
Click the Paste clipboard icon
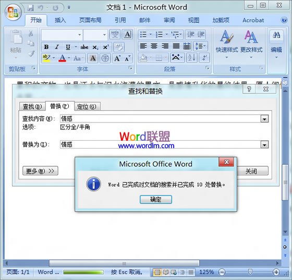[16, 37]
